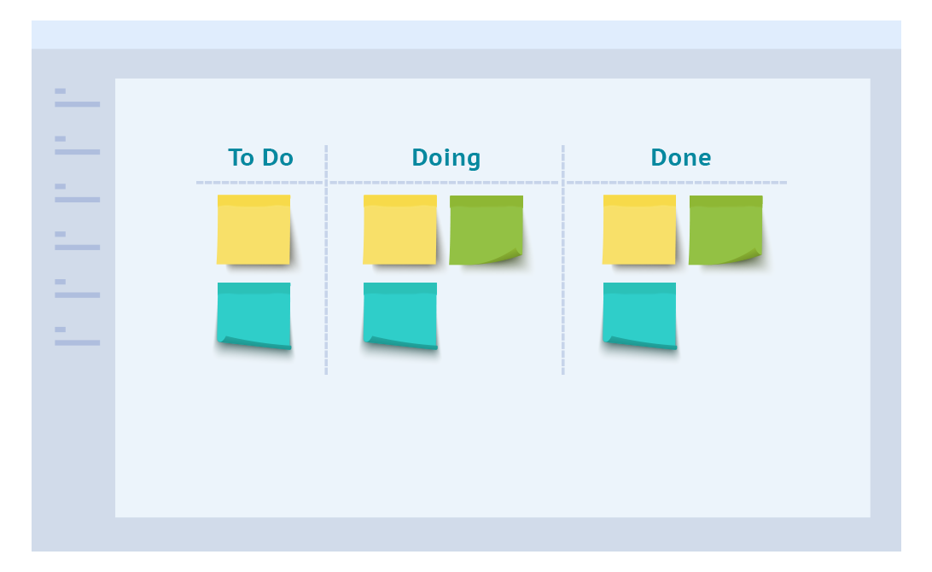This screenshot has height=572, width=932.
Task: Click the teal sticky note under Done
Action: (x=639, y=315)
